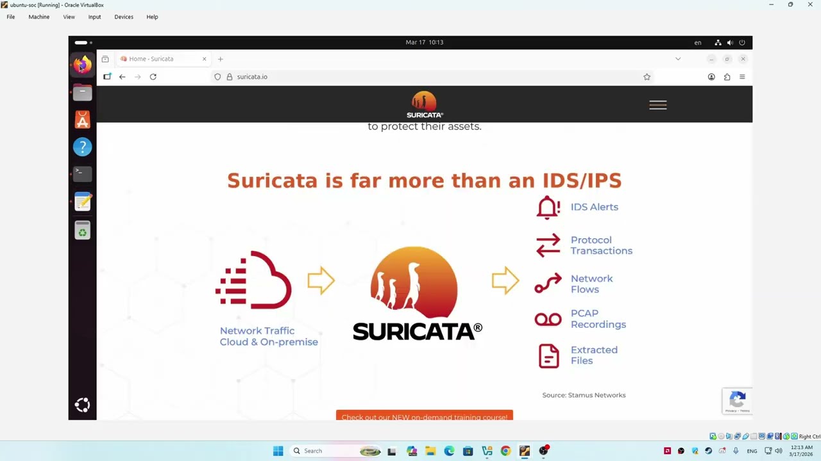Open the Files app in the dock
The height and width of the screenshot is (461, 821).
click(x=82, y=93)
